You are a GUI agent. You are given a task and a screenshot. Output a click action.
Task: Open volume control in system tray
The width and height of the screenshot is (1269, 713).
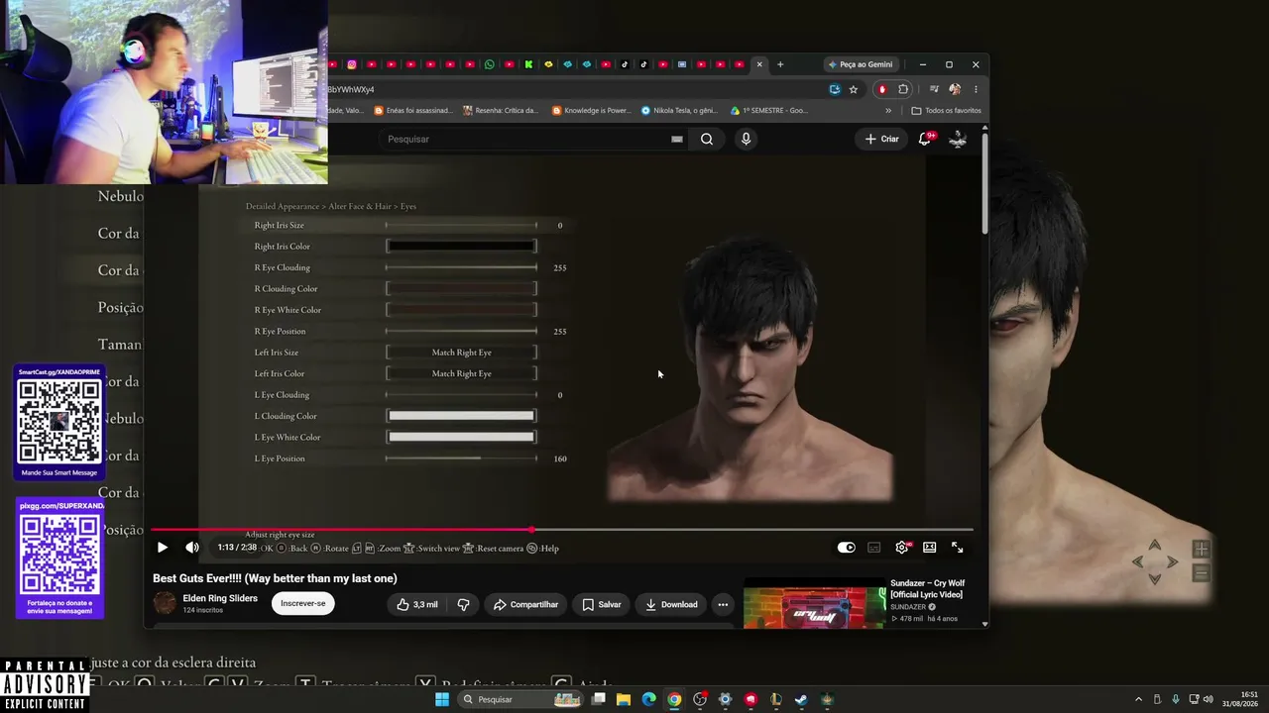point(1208,699)
